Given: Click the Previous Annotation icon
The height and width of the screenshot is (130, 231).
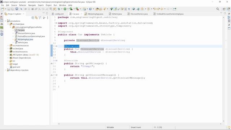Looking at the screenshot, I should tap(148, 9).
